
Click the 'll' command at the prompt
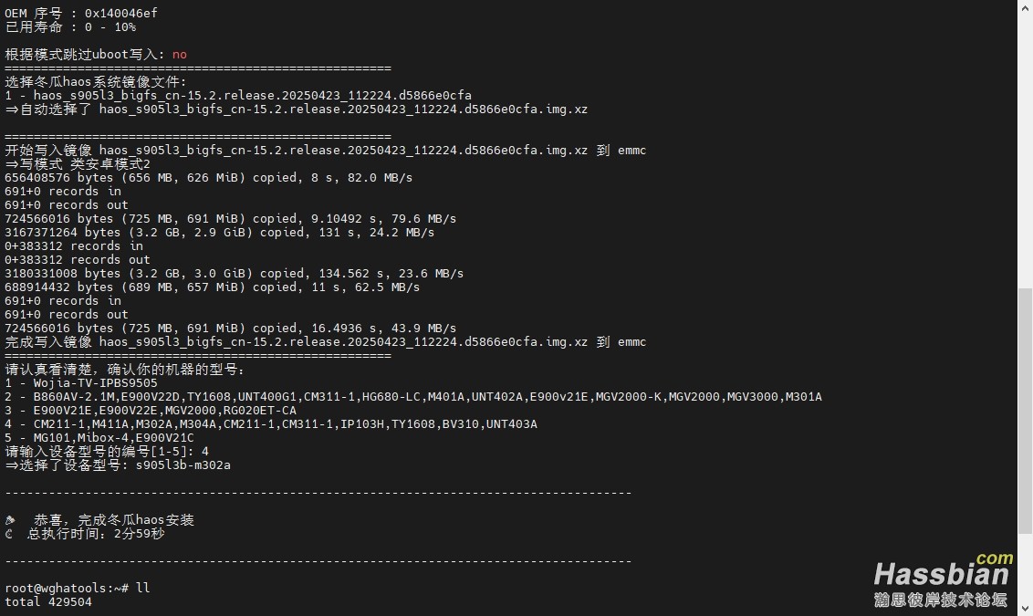pos(143,588)
